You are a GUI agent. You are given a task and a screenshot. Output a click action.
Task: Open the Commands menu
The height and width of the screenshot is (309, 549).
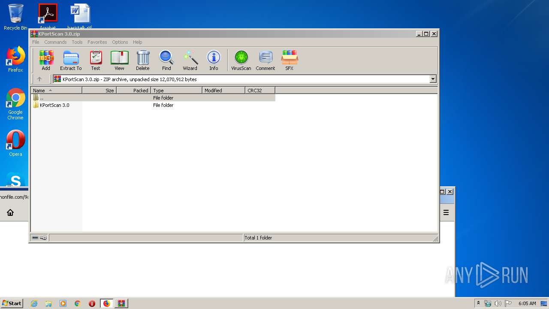(55, 42)
